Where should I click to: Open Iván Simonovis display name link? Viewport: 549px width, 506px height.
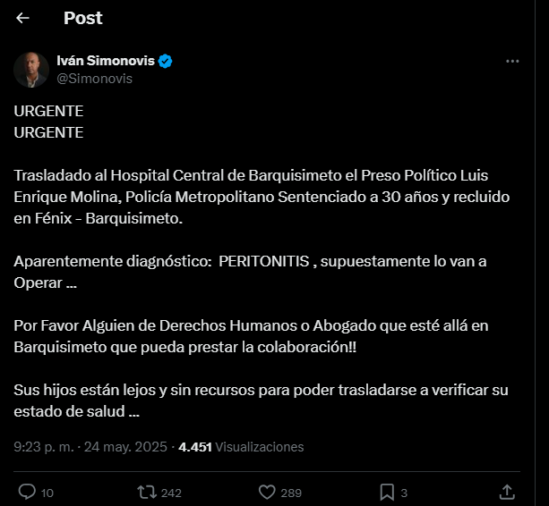(107, 61)
